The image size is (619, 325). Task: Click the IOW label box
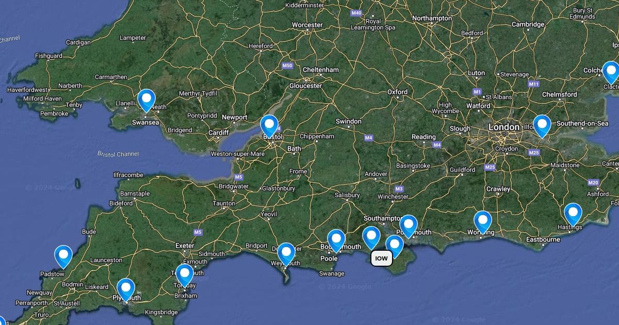pos(382,258)
